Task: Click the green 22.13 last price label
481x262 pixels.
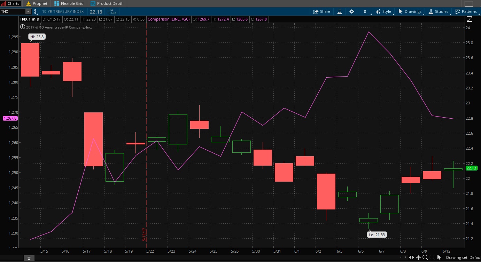Action: click(471, 168)
